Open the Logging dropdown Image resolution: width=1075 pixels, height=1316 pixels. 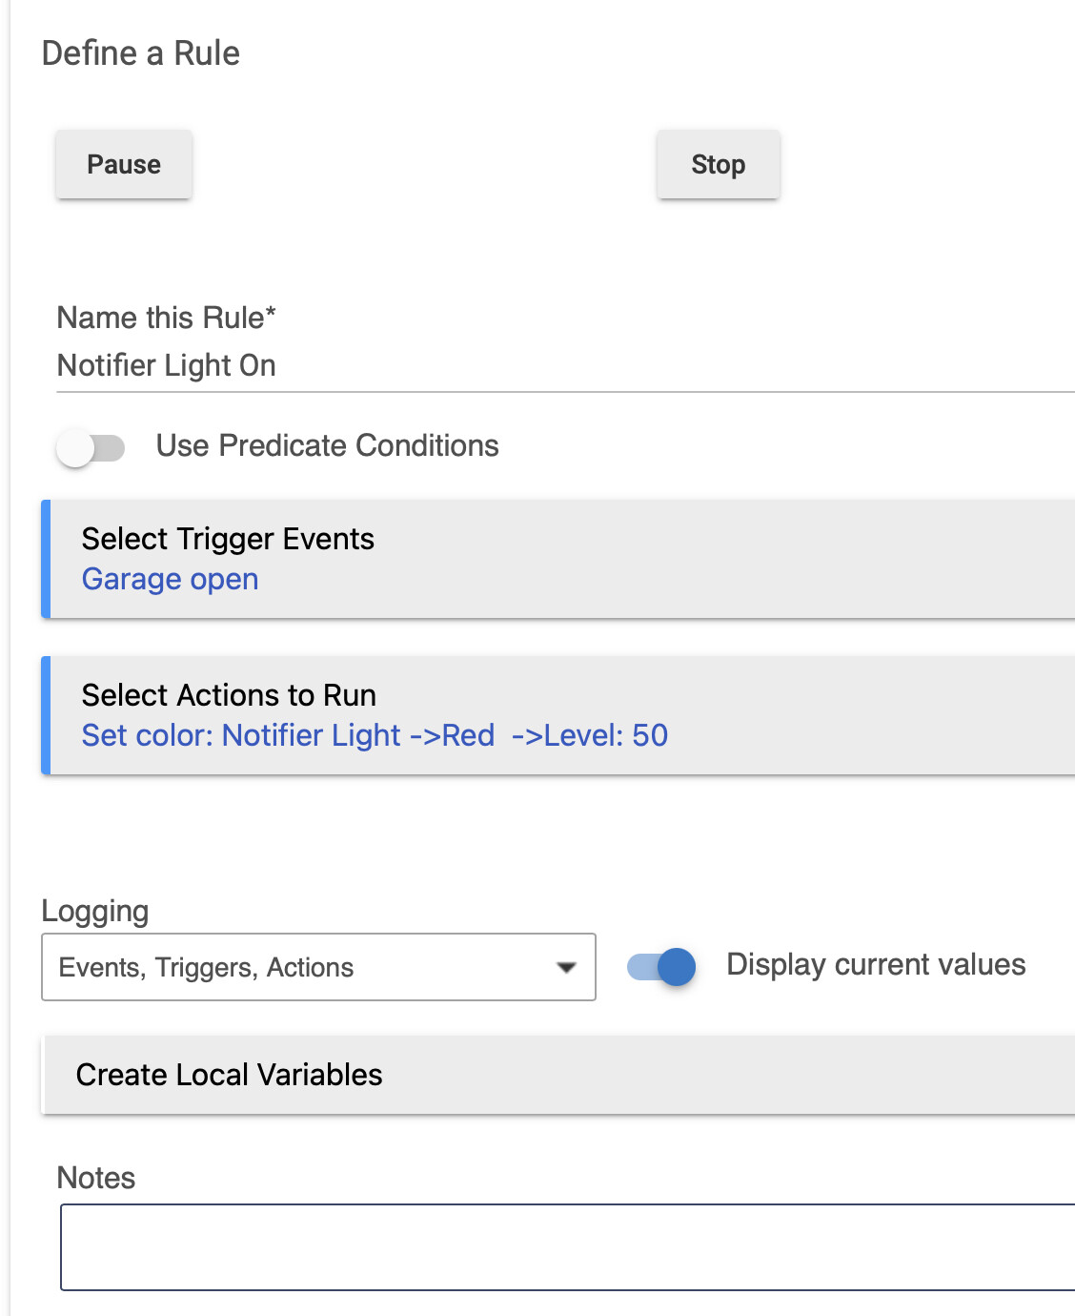click(x=318, y=967)
